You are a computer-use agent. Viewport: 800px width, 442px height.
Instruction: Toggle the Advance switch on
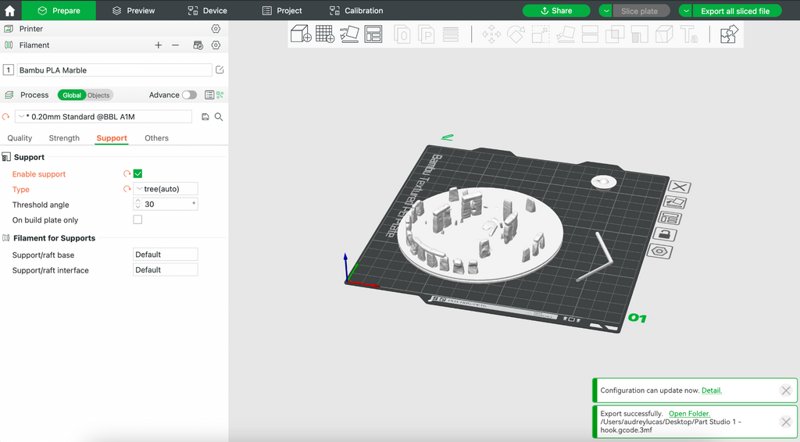tap(189, 94)
